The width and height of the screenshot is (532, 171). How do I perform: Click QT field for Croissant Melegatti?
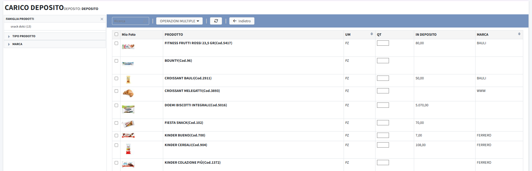(x=383, y=91)
